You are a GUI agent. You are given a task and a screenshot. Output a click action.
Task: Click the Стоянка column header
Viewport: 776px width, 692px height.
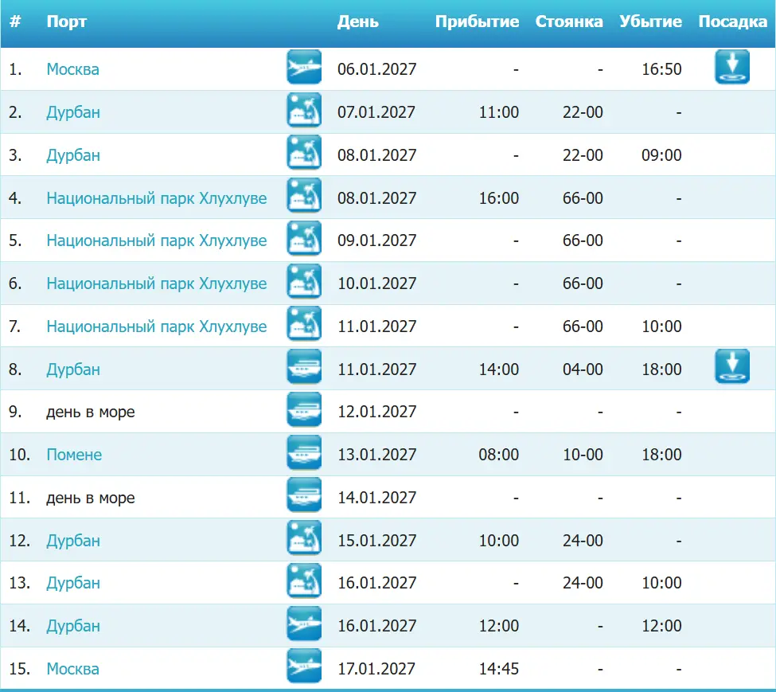coord(569,22)
